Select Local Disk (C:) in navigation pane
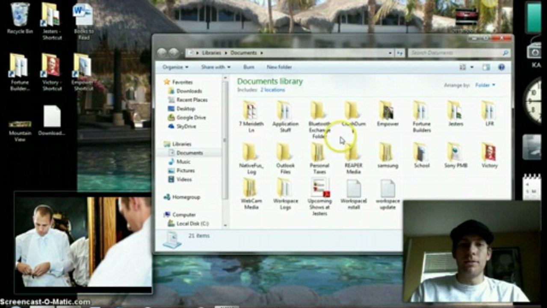 point(188,223)
